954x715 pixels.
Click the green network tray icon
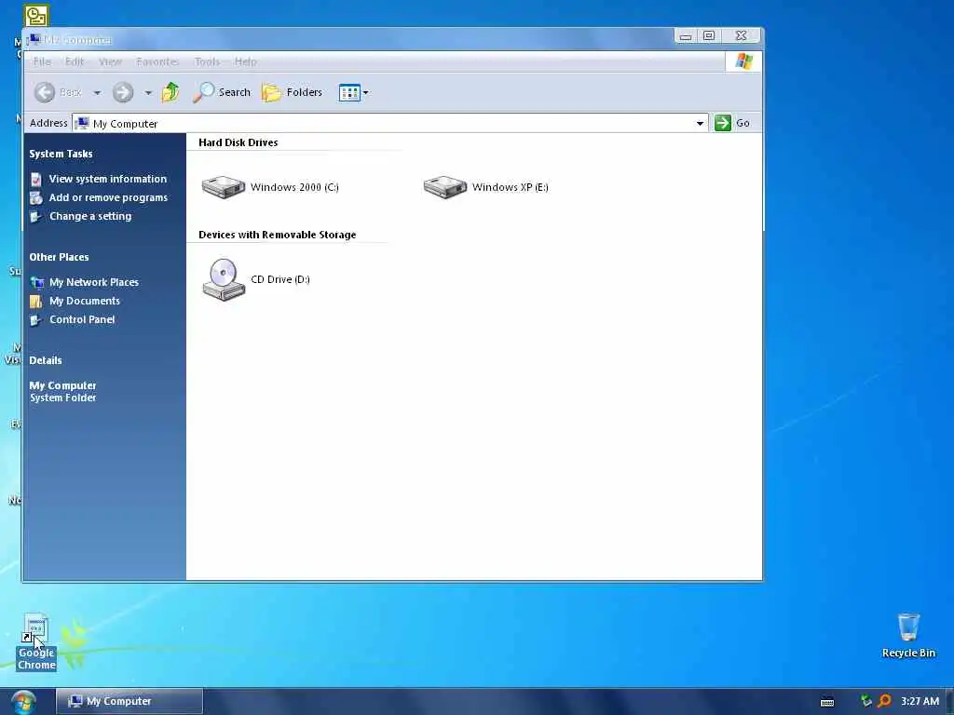(x=865, y=701)
